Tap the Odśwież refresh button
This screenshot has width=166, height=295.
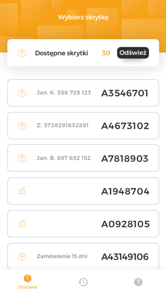coord(133,53)
